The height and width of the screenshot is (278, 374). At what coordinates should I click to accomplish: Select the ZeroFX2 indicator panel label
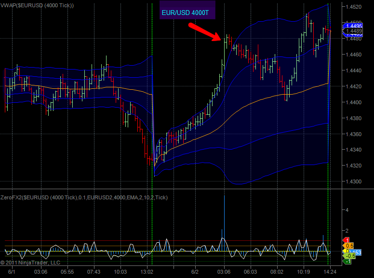coord(84,197)
